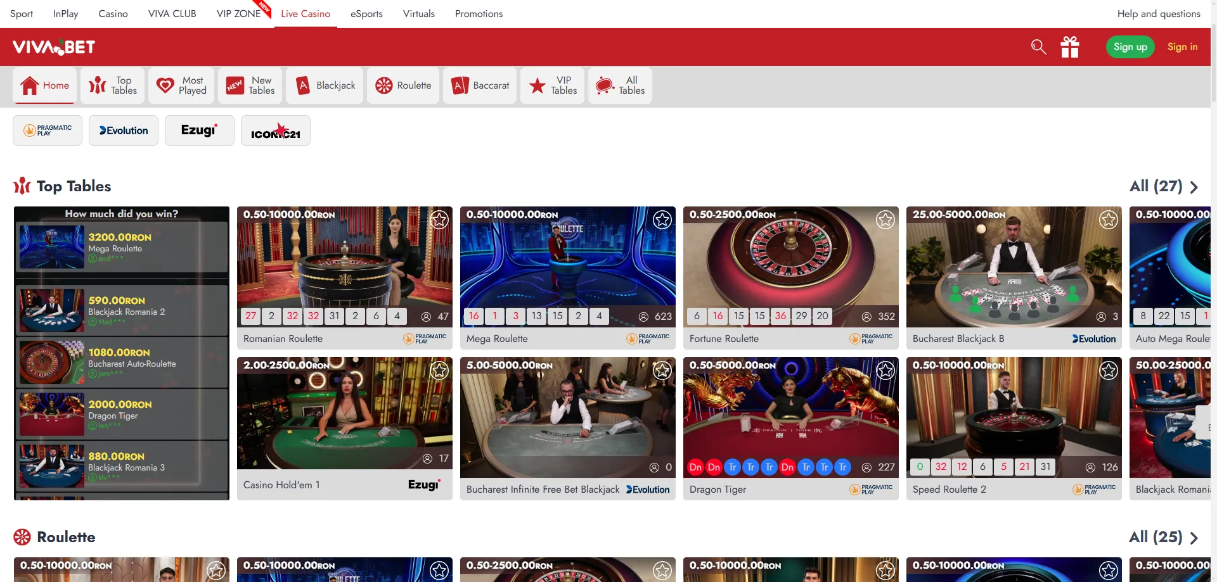
Task: Select the 3200.00RON Mega Roulette win entry
Action: (x=122, y=247)
